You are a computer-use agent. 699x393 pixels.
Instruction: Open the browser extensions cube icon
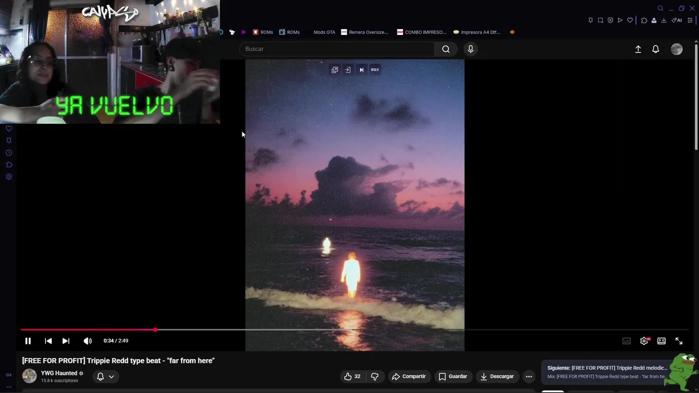click(644, 20)
